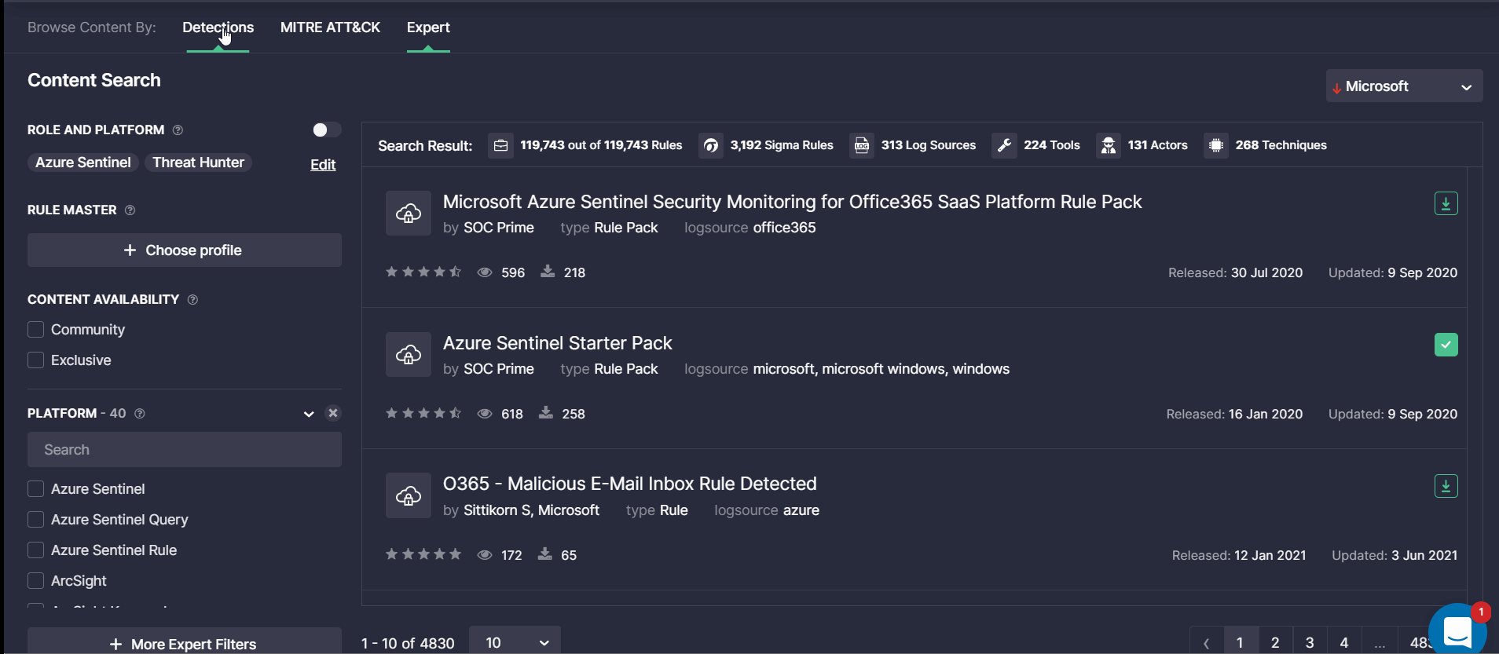Screen dimensions: 1499x654
Task: Tick the Azure Sentinel Rule platform checkbox
Action: click(x=35, y=550)
